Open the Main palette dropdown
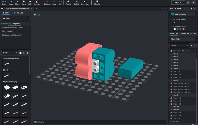 click(x=15, y=18)
